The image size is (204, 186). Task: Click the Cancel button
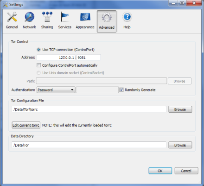[186, 171]
